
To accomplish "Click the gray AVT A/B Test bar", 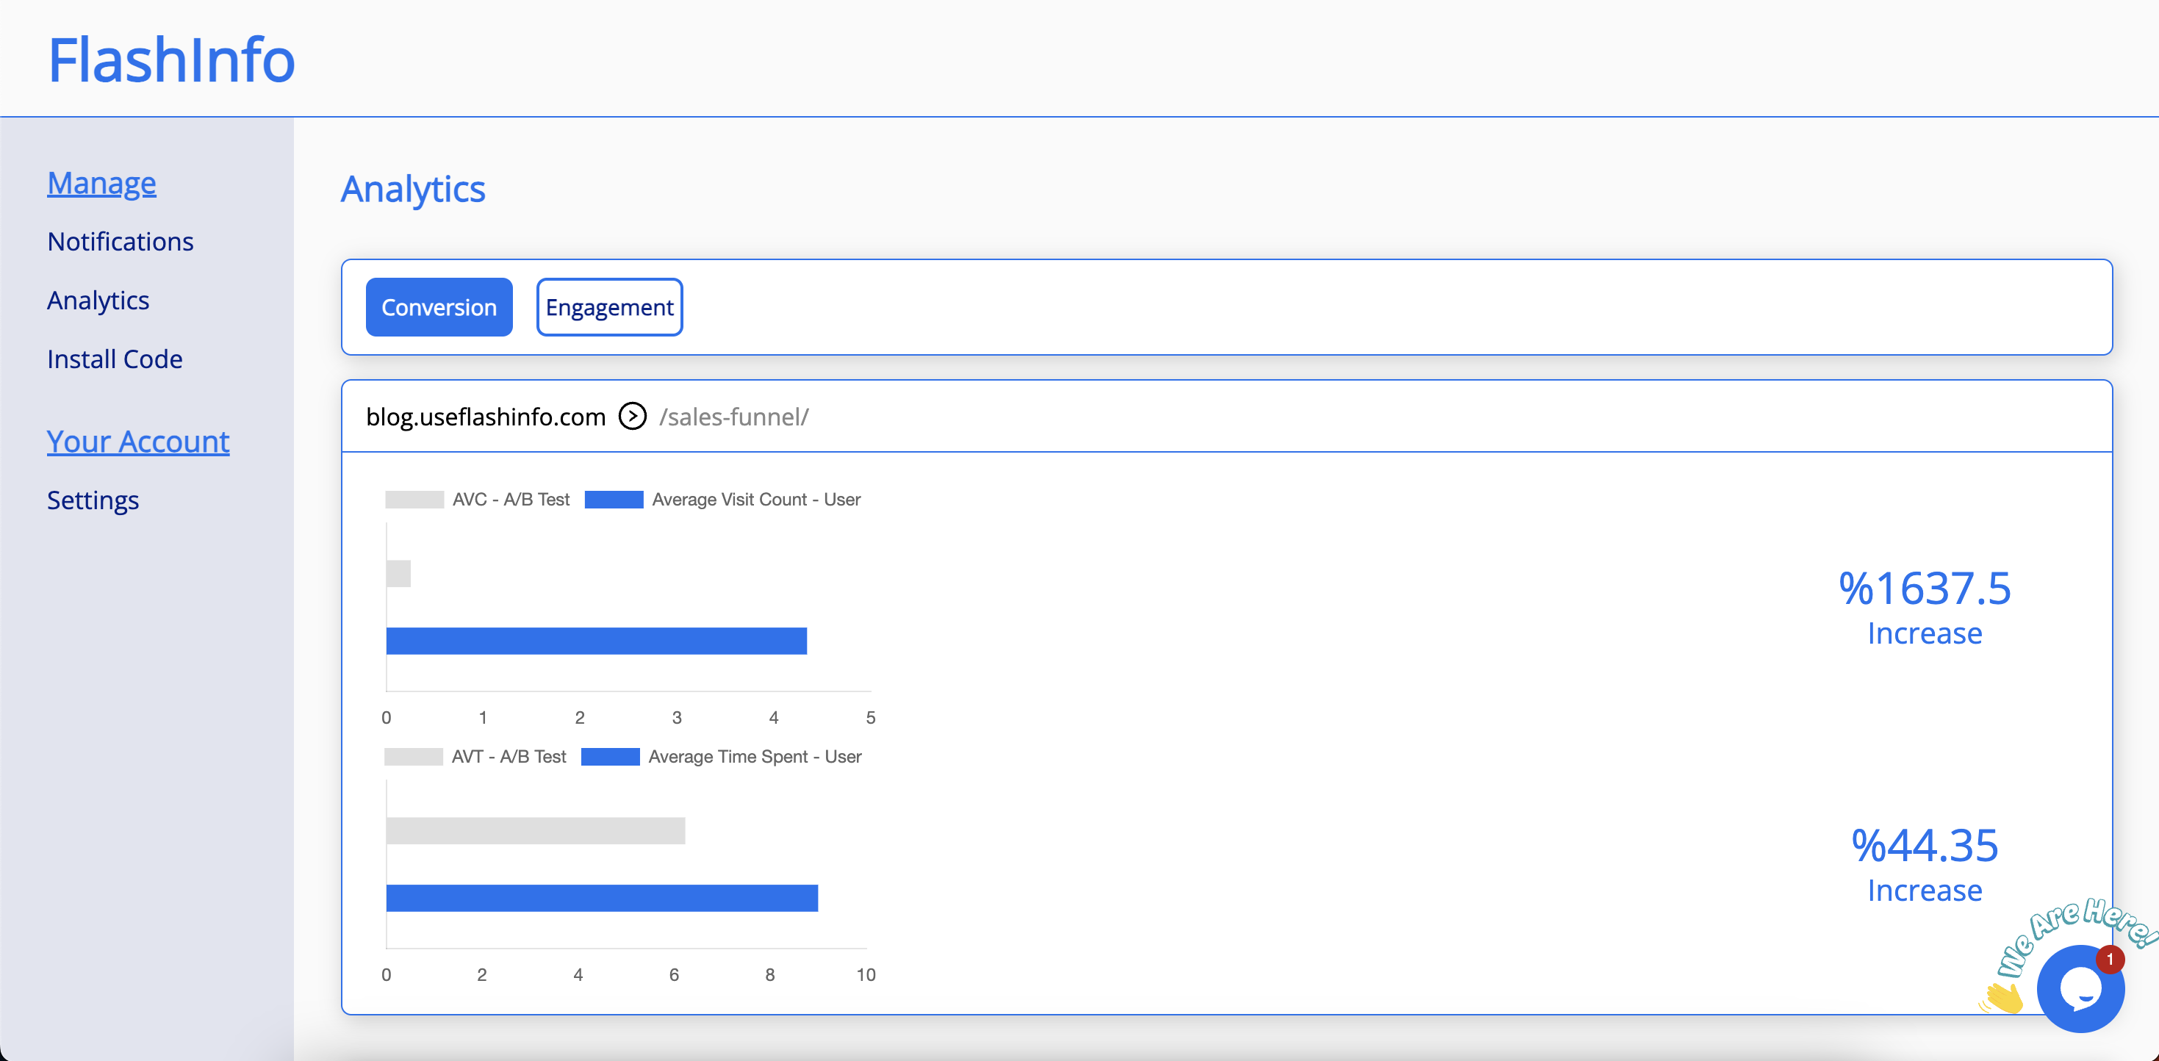I will 535,830.
